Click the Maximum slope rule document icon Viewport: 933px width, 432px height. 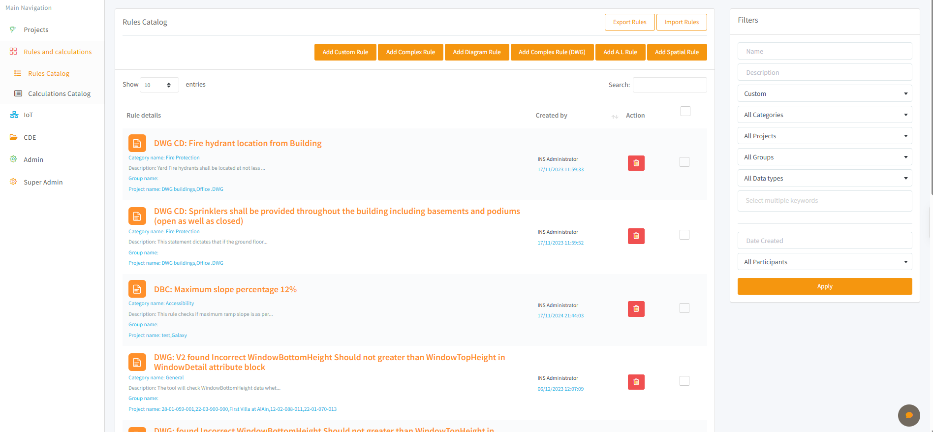pyautogui.click(x=137, y=289)
